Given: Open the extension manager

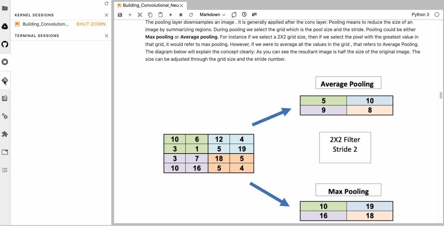Looking at the screenshot, I should (5, 134).
